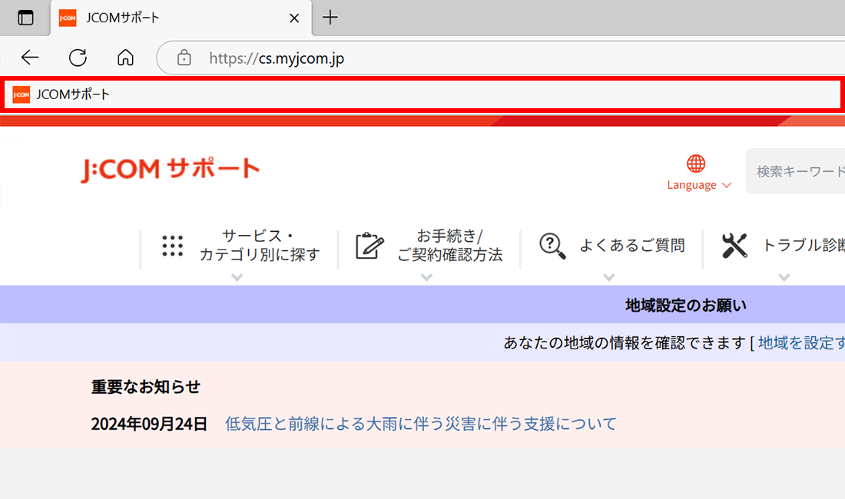The height and width of the screenshot is (499, 845).
Task: Click the 地域設定のお願い banner heading
Action: pos(685,306)
